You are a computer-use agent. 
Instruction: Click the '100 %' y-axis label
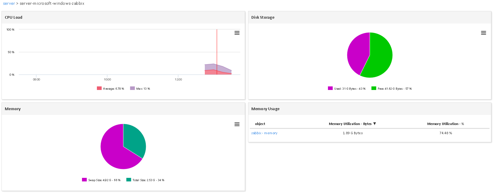[10, 30]
